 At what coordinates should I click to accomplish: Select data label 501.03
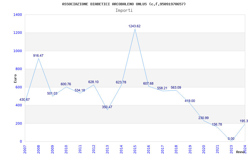click(52, 93)
